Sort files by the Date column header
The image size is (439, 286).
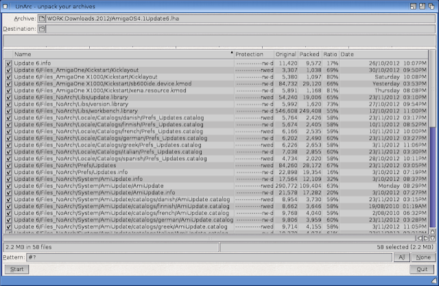click(x=383, y=54)
